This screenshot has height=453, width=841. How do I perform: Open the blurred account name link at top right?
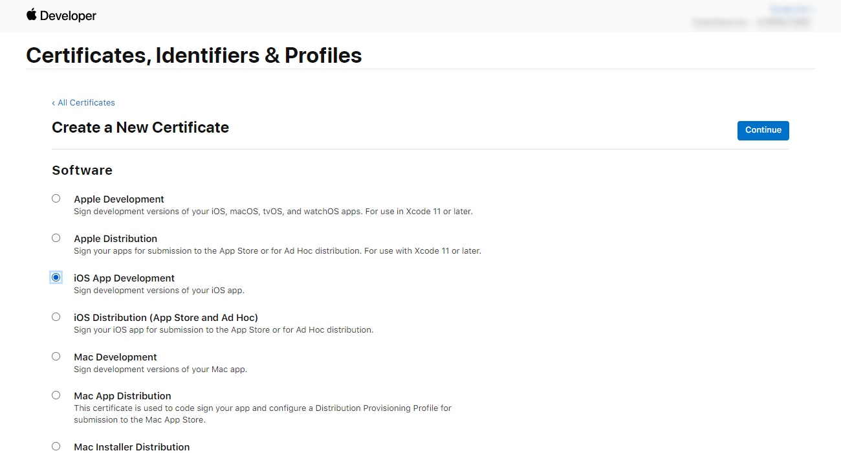click(791, 9)
